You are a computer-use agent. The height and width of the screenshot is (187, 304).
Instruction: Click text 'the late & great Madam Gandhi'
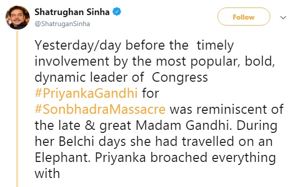point(133,125)
